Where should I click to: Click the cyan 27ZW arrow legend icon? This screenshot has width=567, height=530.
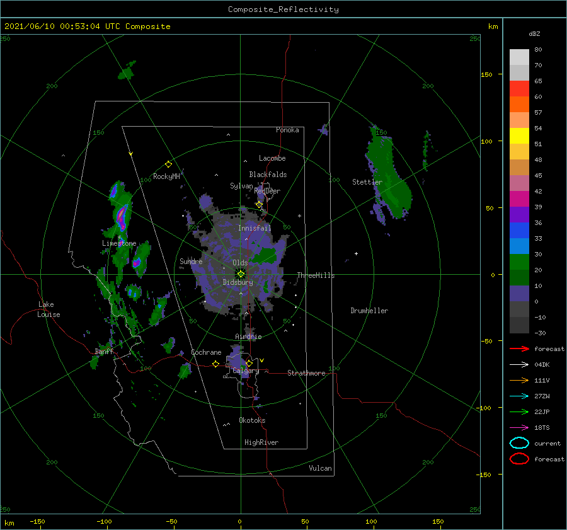[x=519, y=396]
